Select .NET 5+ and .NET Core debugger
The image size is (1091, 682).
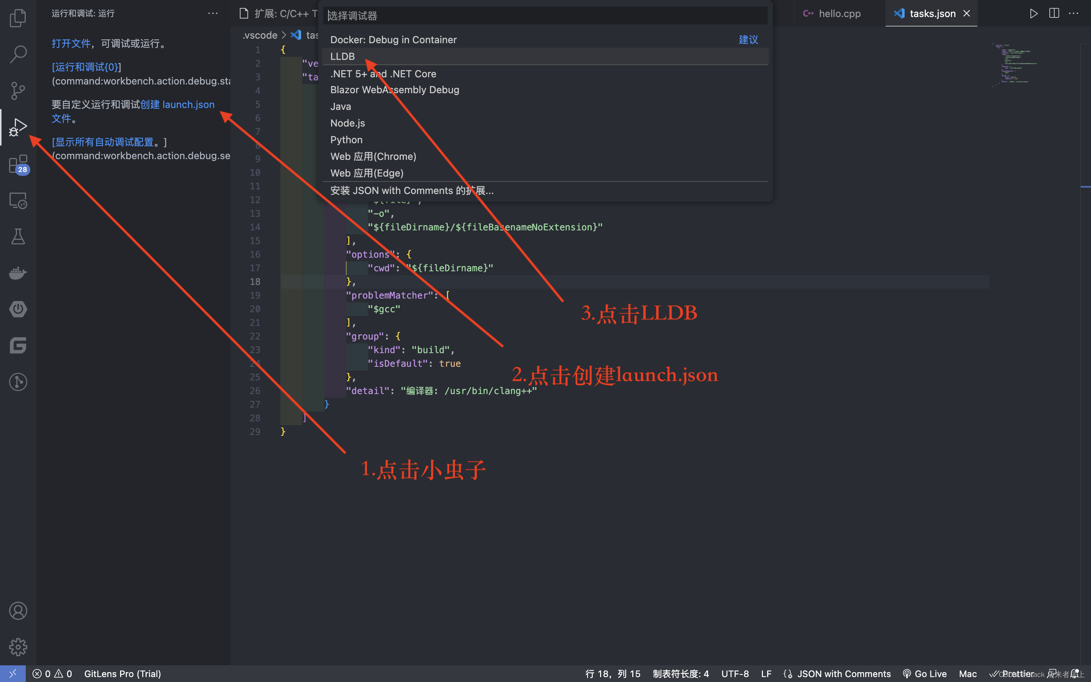[545, 74]
